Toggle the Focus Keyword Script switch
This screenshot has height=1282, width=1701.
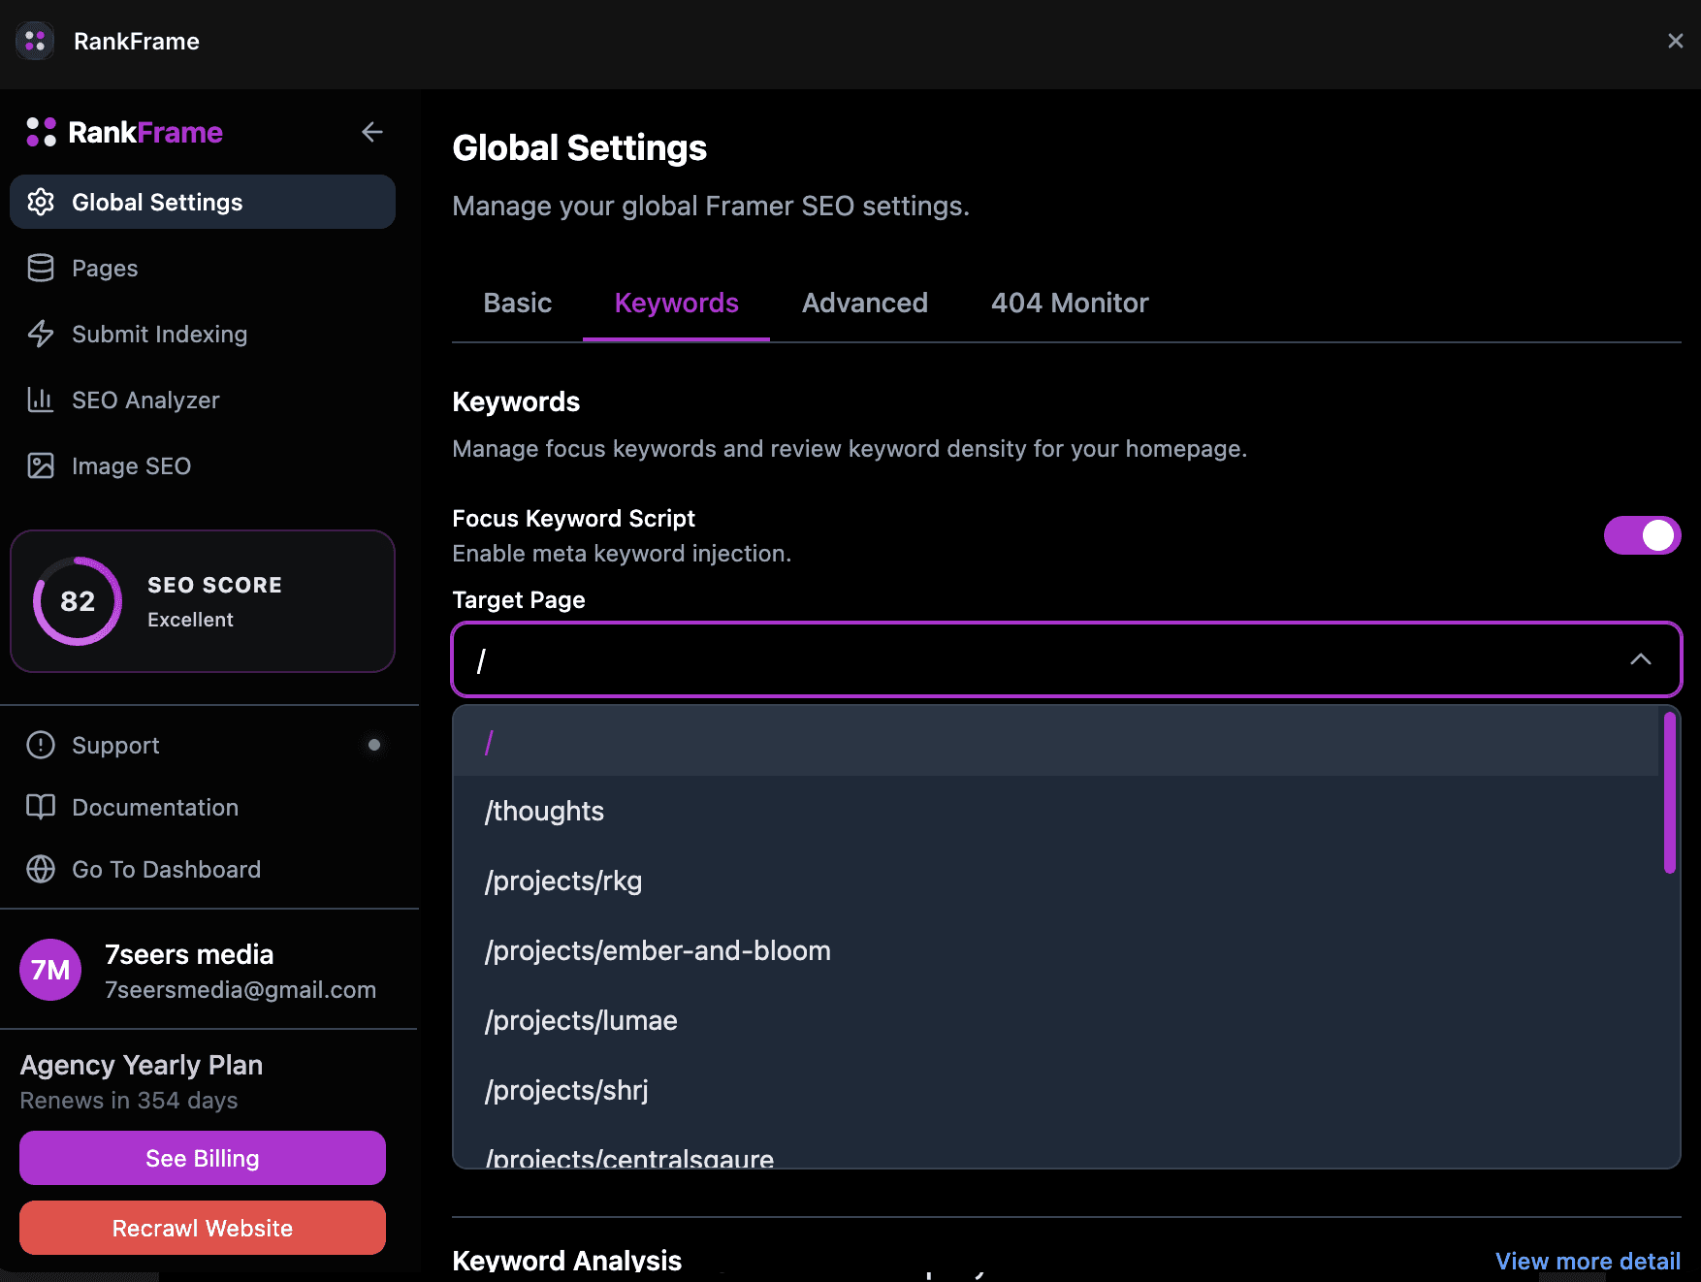[x=1642, y=535]
